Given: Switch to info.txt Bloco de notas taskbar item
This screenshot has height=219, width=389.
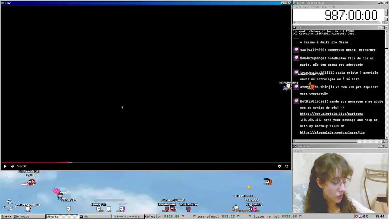Looking at the screenshot, I should pyautogui.click(x=128, y=217).
